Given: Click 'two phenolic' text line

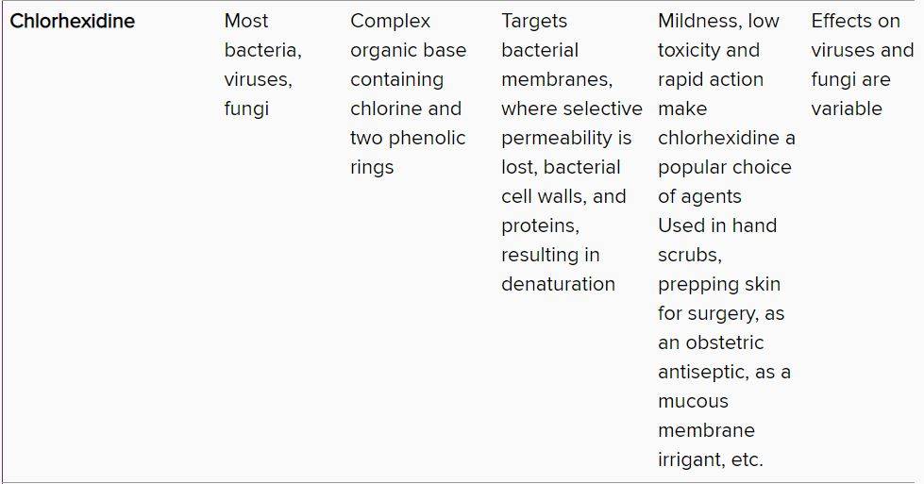Looking at the screenshot, I should pyautogui.click(x=408, y=138).
